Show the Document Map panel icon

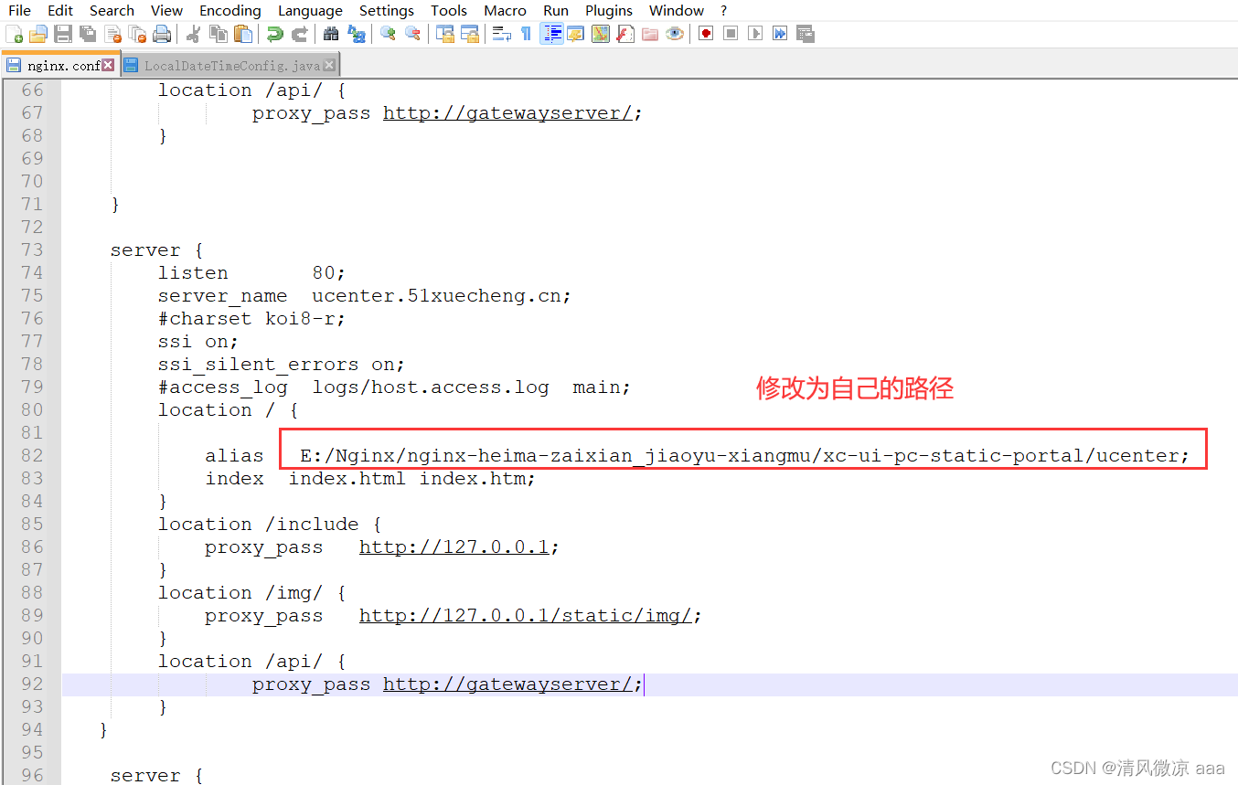(601, 35)
